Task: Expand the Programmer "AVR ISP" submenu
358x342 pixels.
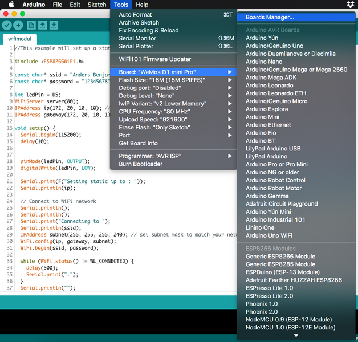Action: point(173,156)
